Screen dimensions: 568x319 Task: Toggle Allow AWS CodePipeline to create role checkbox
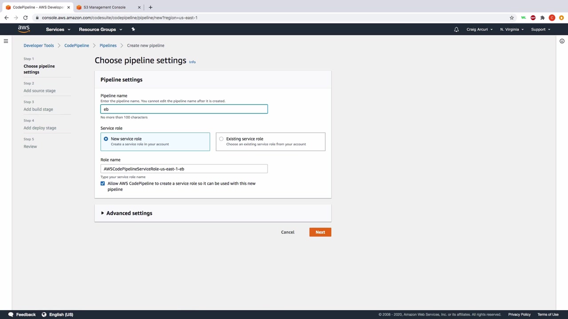coord(103,183)
